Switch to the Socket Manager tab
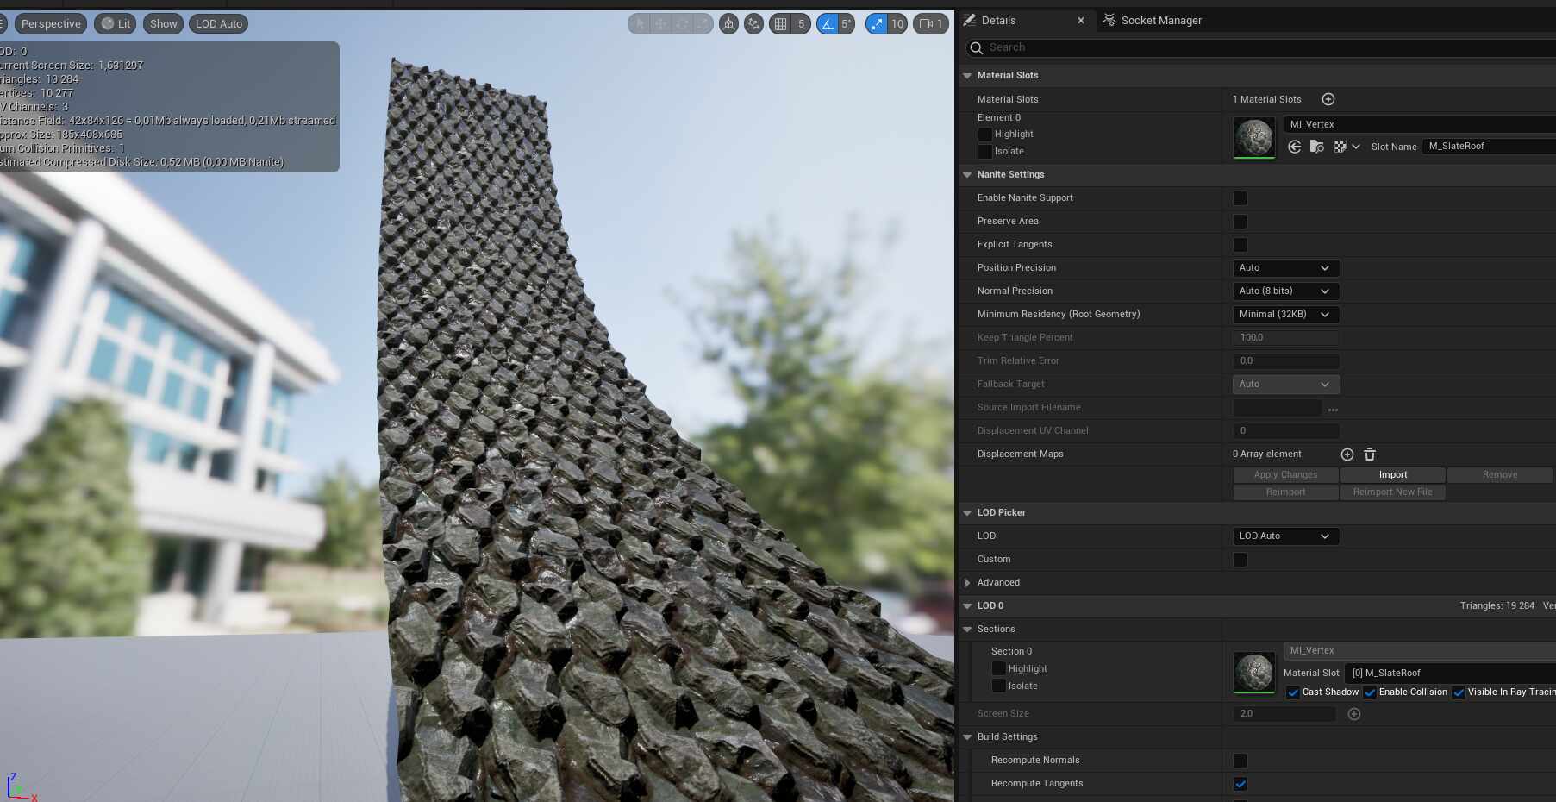This screenshot has height=802, width=1556. pyautogui.click(x=1159, y=20)
